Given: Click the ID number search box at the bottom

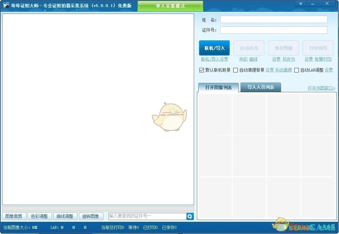Looking at the screenshot, I should click(x=147, y=216).
